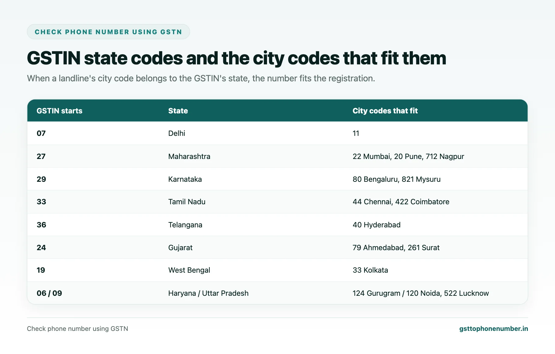The height and width of the screenshot is (354, 555).
Task: Click the 'Maharashtra' state cell
Action: 189,156
